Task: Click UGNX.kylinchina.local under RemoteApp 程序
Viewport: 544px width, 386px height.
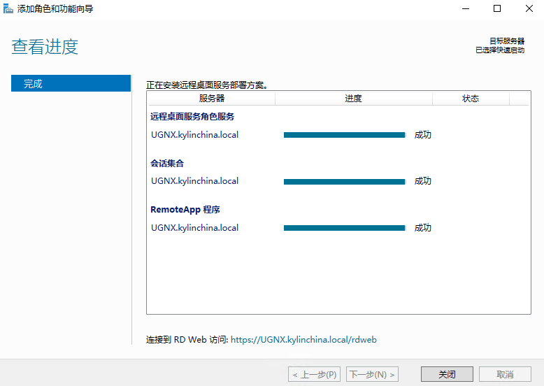Action: tap(194, 228)
